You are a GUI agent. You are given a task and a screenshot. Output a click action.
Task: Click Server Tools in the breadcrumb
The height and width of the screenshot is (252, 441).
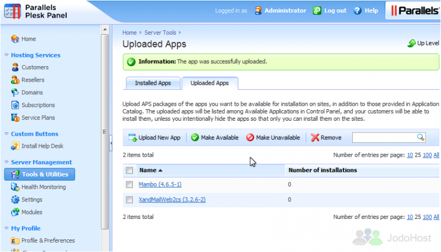pos(160,33)
